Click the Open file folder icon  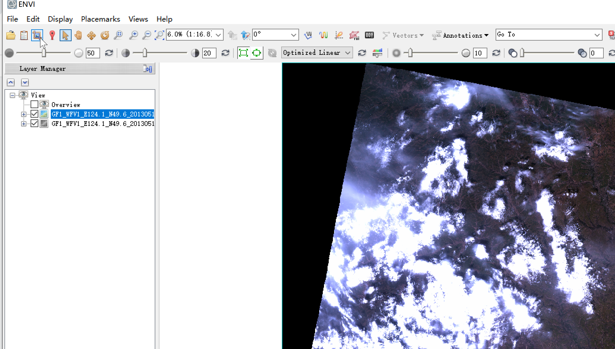[x=11, y=35]
